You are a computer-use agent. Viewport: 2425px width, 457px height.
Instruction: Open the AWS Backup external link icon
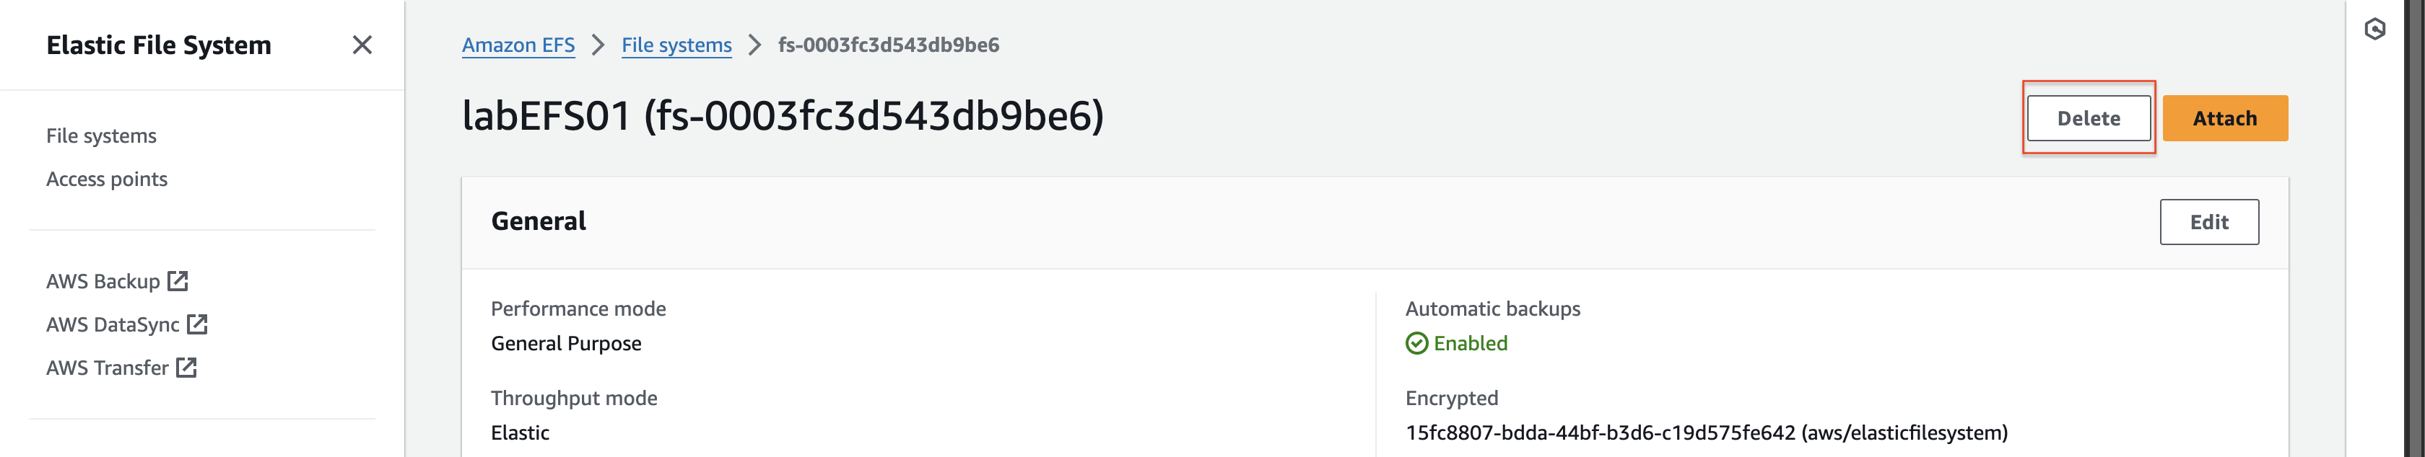(178, 280)
